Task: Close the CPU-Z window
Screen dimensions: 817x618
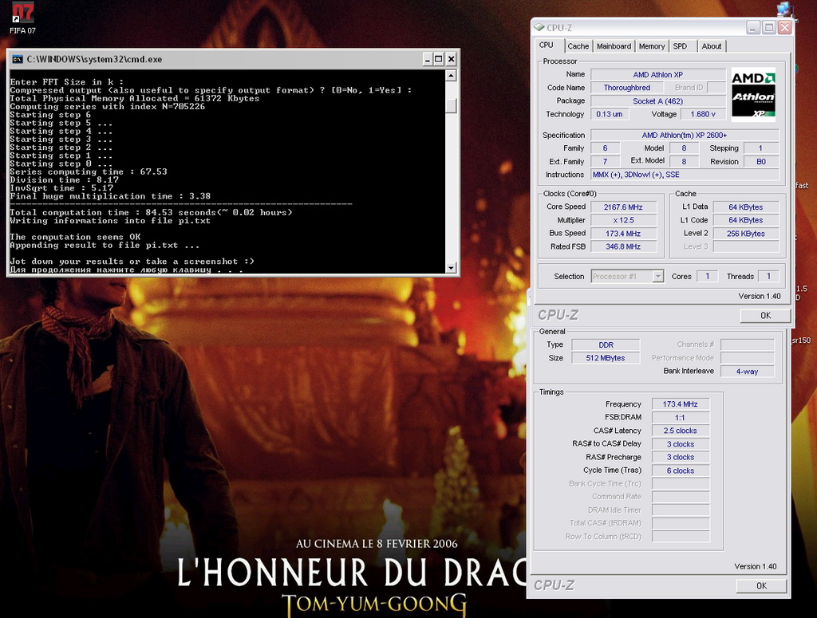Action: pyautogui.click(x=785, y=28)
